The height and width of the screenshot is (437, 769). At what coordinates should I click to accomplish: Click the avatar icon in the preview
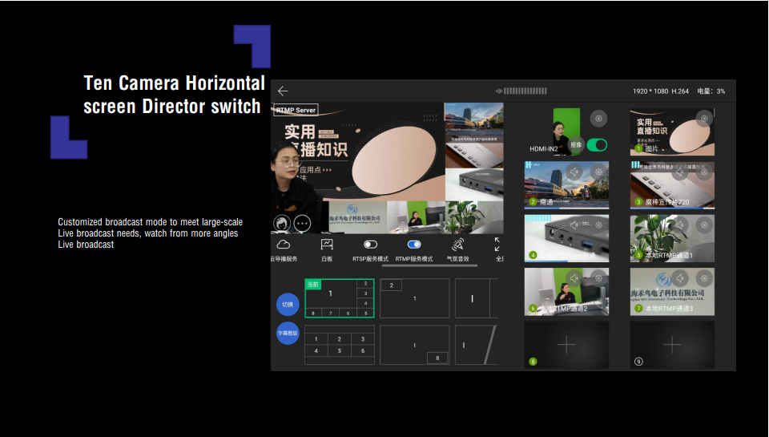(281, 224)
